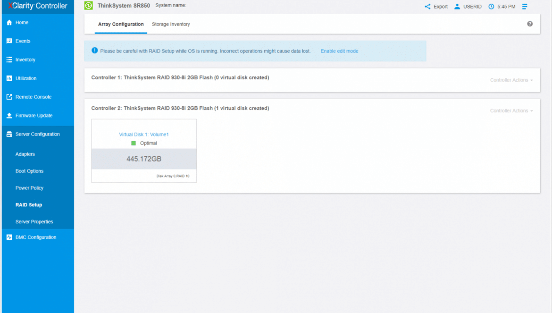Switch to the Storage Inventory tab
Viewport: 552px width, 313px height.
pos(171,24)
